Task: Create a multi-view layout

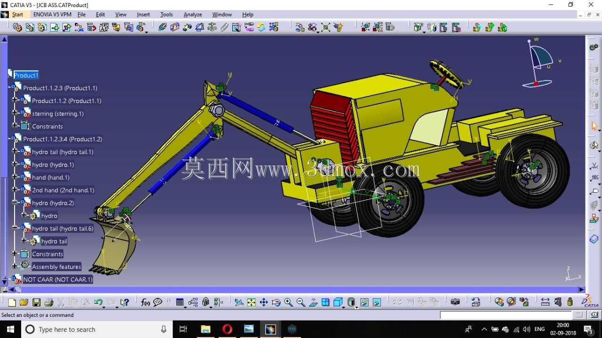Action: [325, 302]
